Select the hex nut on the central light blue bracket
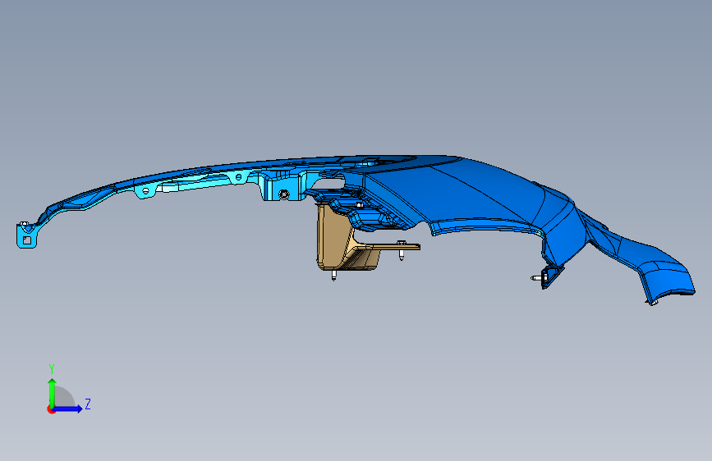This screenshot has width=712, height=461. (284, 194)
